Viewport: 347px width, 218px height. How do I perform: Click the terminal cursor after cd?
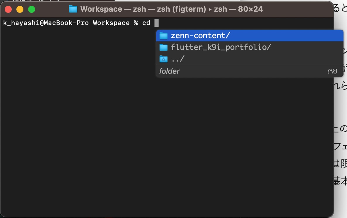(x=156, y=23)
